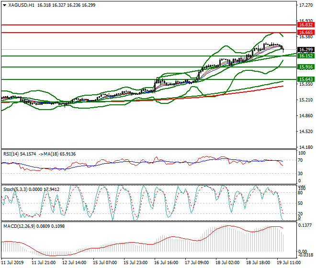Select the 18 Jul 18:00 time label

tap(258, 263)
